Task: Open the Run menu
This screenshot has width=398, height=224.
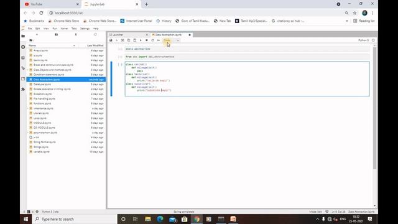Action: [x=55, y=29]
